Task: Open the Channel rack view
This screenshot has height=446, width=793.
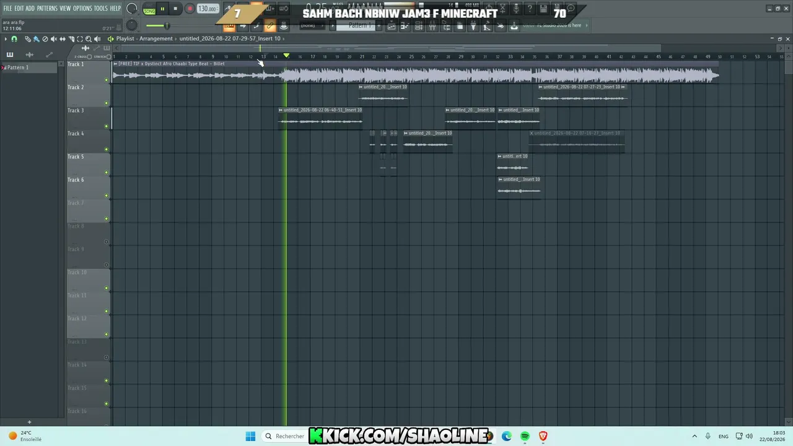Action: 418,26
